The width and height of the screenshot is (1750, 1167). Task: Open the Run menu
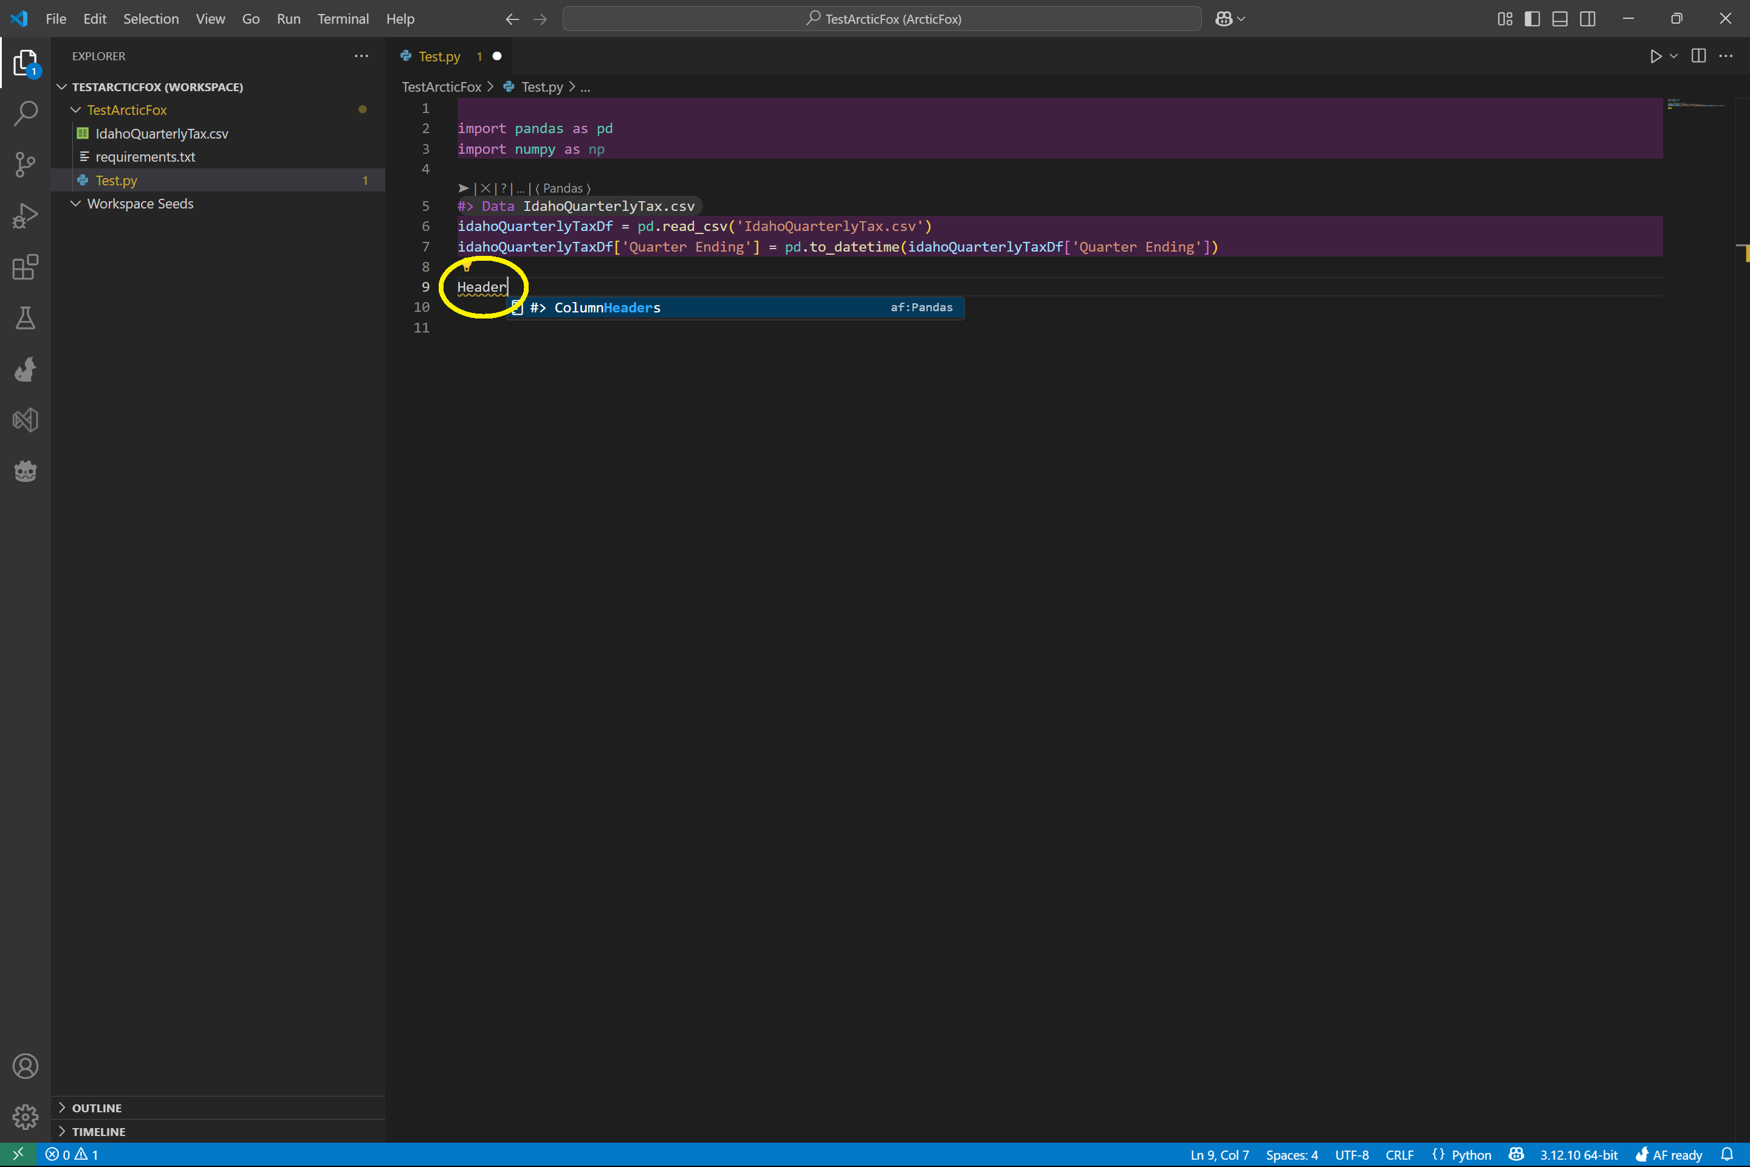coord(289,19)
